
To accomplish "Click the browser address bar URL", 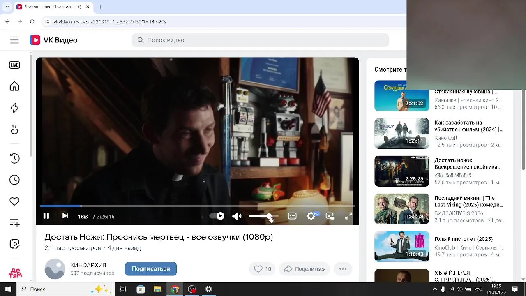I will [x=110, y=22].
